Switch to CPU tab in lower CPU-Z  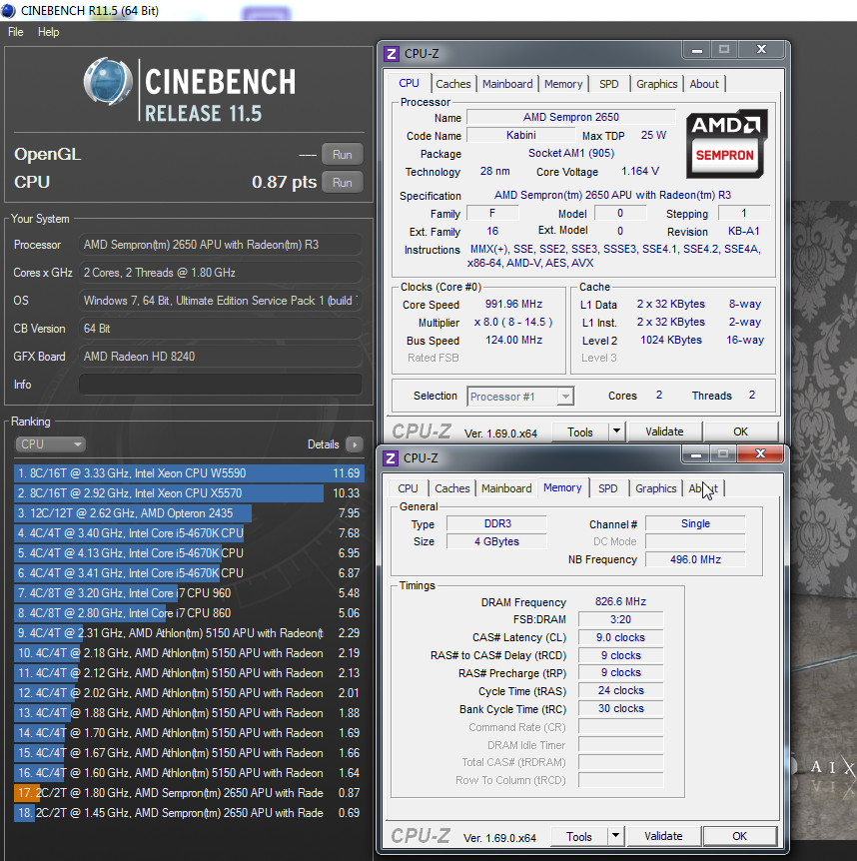pyautogui.click(x=408, y=488)
